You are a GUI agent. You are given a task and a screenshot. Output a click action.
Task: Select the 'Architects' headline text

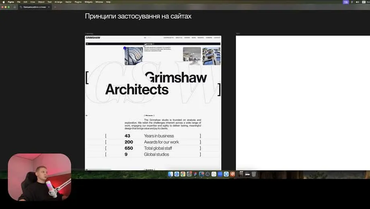click(x=137, y=90)
